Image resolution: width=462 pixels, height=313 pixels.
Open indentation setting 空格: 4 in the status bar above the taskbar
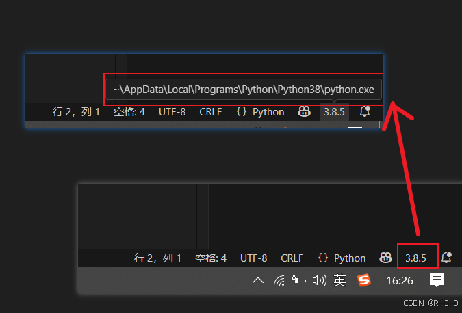point(211,258)
